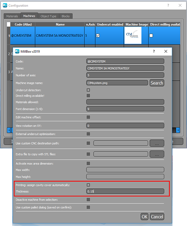Enable Direct milling available checkbox
This screenshot has width=187, height=226.
click(88, 96)
